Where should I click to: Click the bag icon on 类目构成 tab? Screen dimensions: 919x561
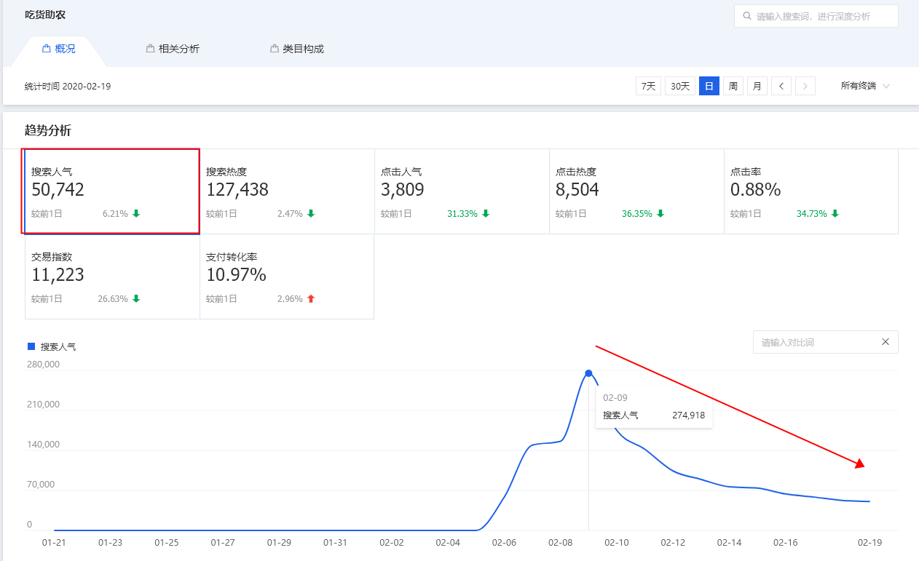coord(275,49)
